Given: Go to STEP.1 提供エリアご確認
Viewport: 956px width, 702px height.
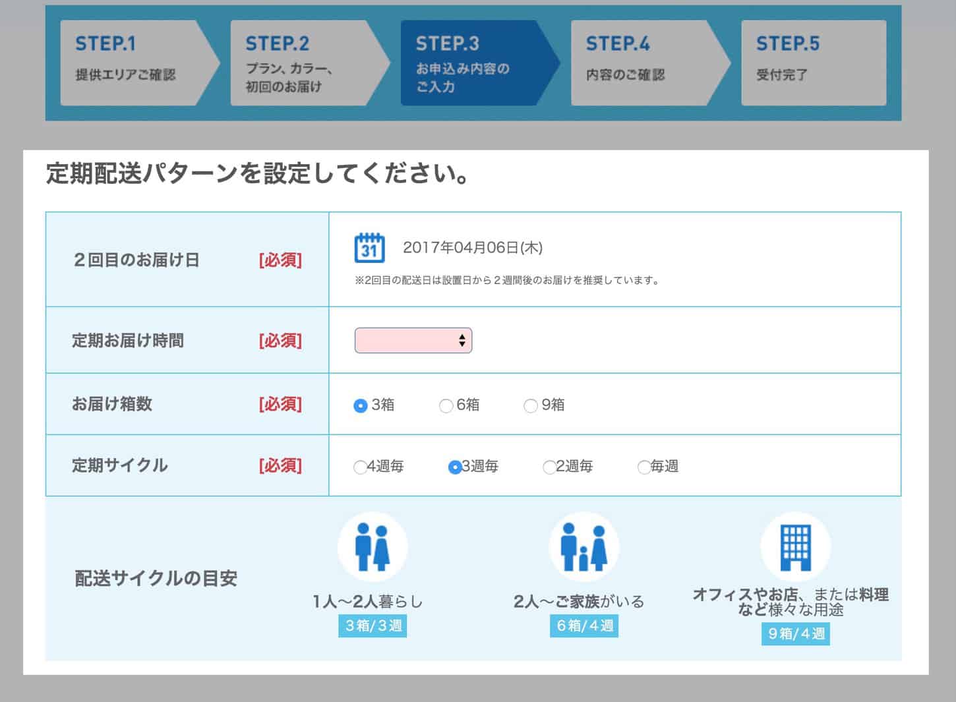Looking at the screenshot, I should pyautogui.click(x=140, y=63).
